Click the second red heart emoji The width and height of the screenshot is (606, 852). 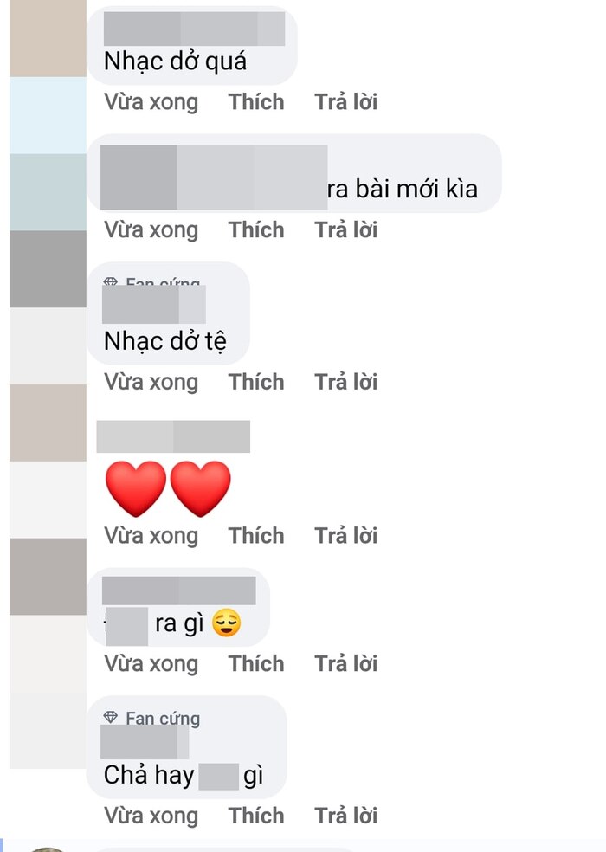click(x=201, y=488)
